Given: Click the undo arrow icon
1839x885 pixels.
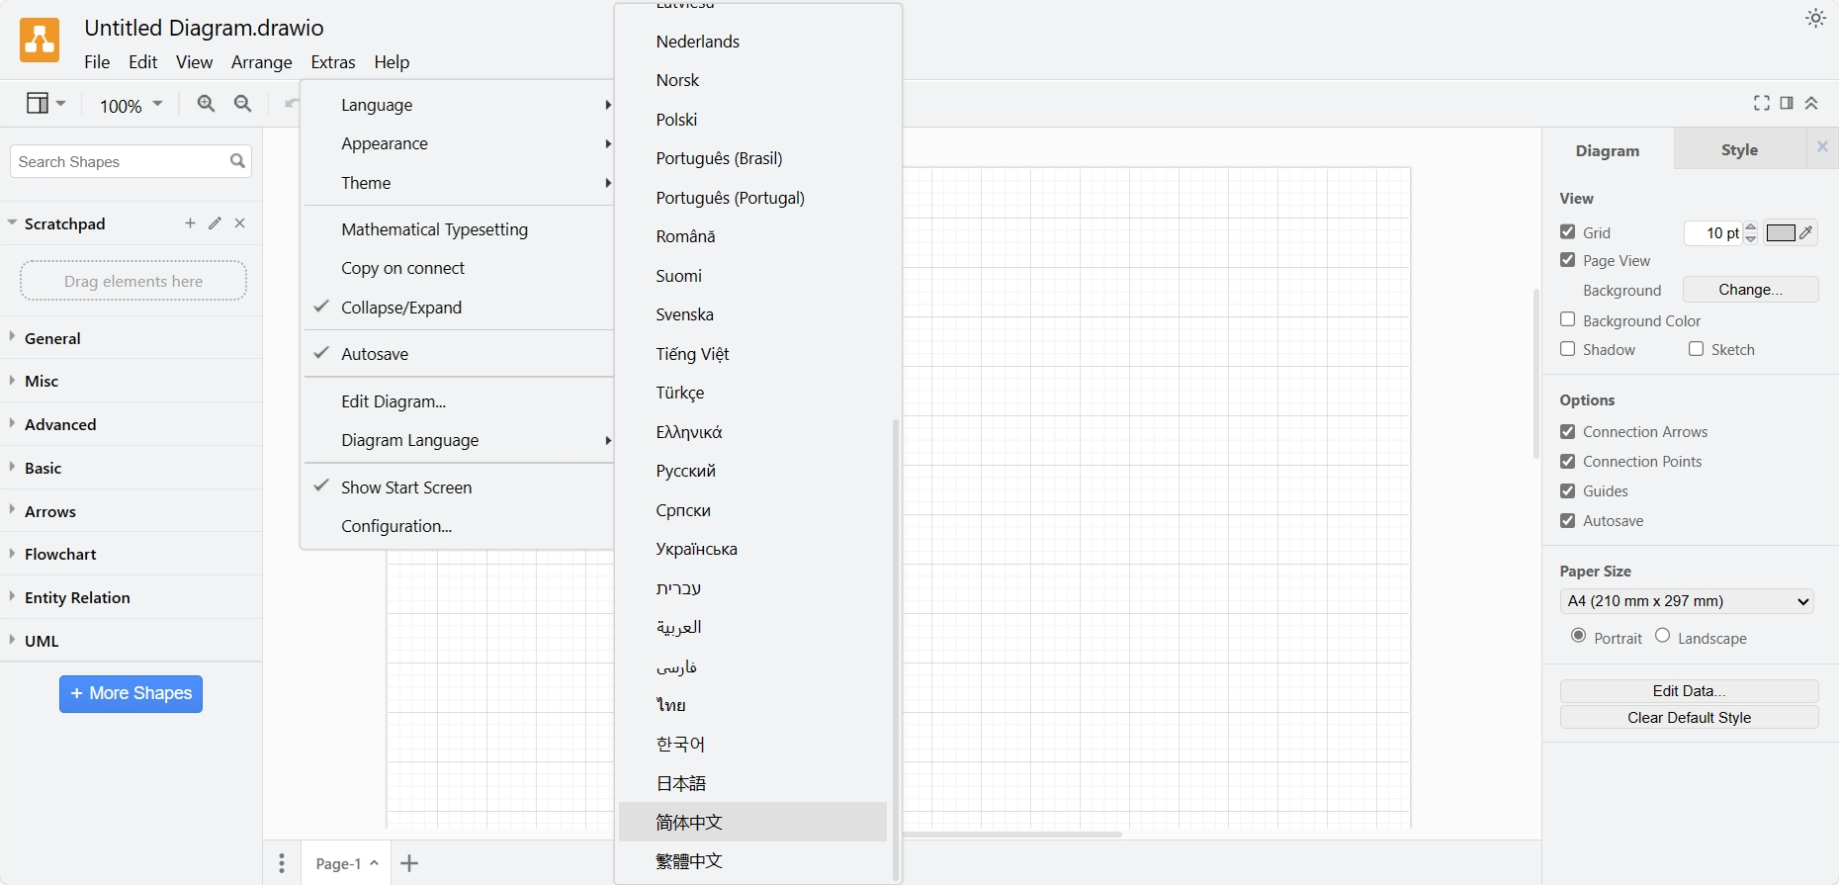Looking at the screenshot, I should point(291,104).
